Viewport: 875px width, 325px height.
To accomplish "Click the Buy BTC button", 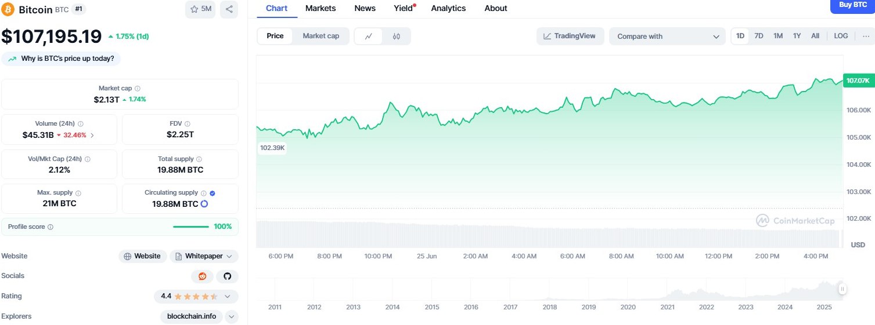I will tap(853, 6).
